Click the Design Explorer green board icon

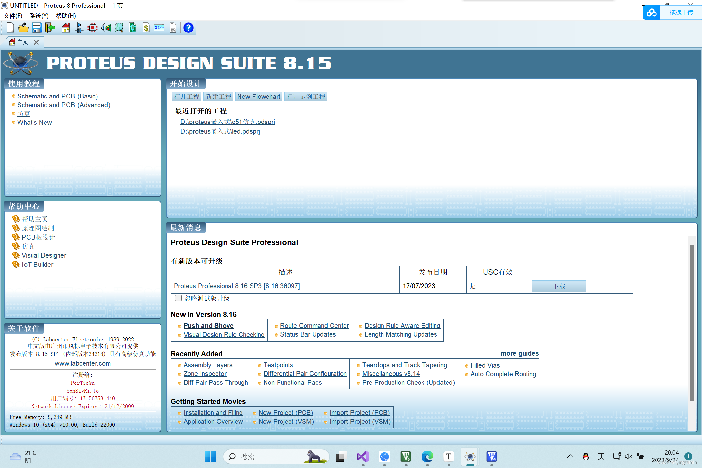click(x=133, y=28)
